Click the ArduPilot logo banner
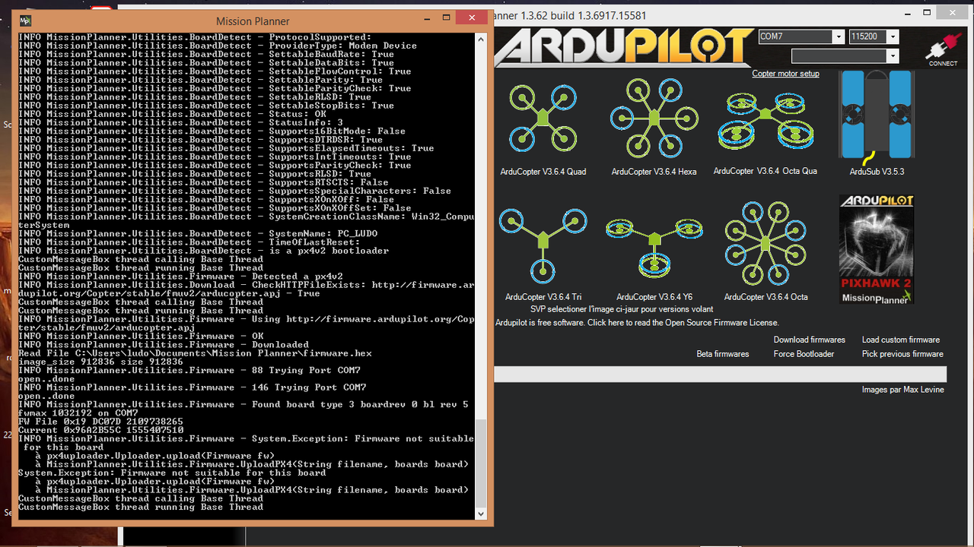 [624, 48]
